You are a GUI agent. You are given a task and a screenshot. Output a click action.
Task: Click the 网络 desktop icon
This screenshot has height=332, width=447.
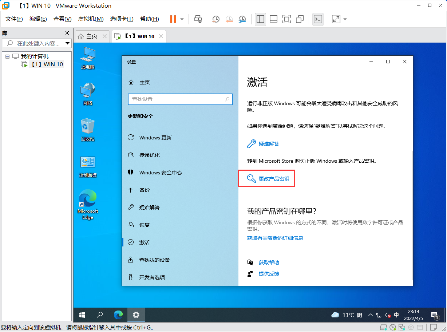tap(88, 94)
